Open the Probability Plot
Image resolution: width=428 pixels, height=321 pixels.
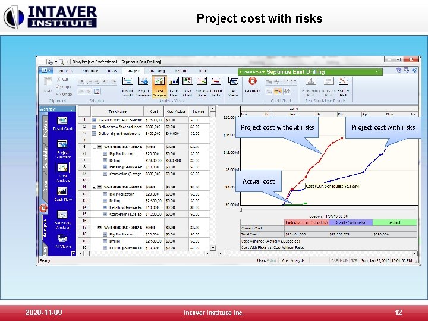click(x=311, y=87)
